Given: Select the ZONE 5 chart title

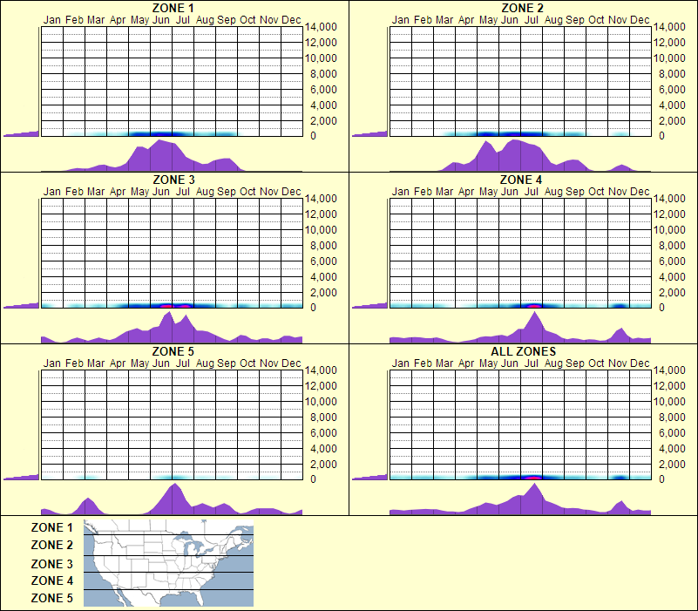Looking at the screenshot, I should [x=173, y=350].
